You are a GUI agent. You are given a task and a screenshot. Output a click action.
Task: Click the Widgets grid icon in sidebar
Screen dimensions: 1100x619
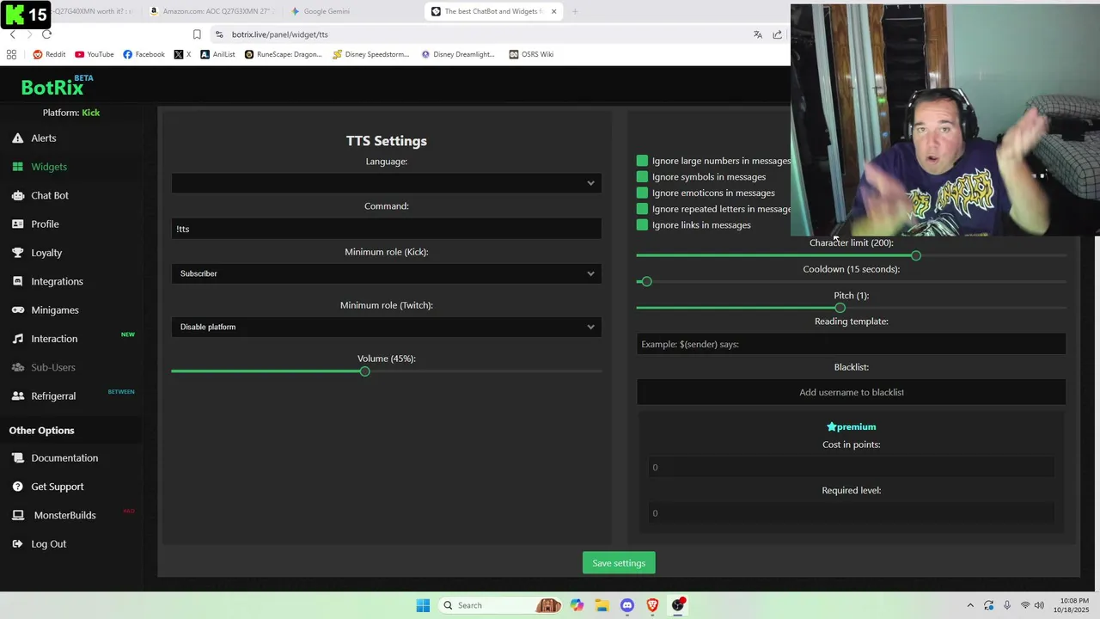pos(17,167)
